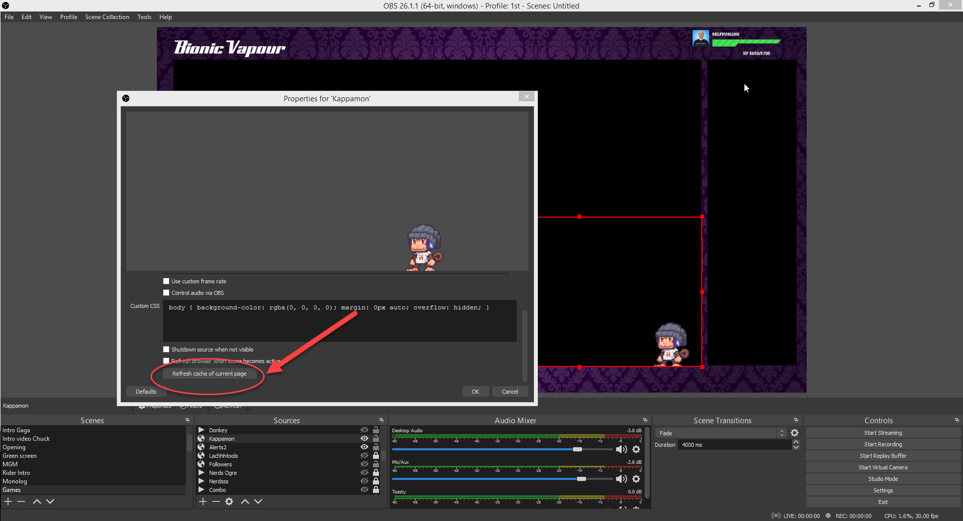Increase Duration using the up stepper arrow
Viewport: 963px width, 521px height.
[796, 442]
